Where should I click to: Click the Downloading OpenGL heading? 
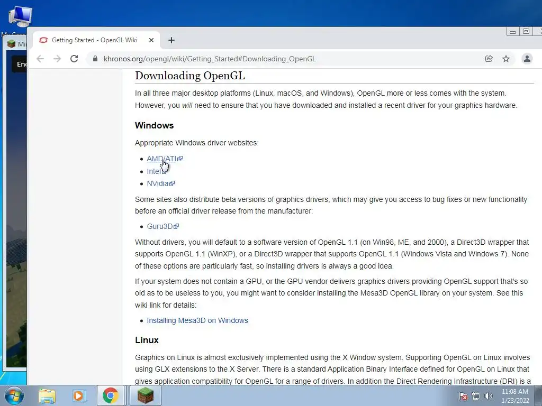(x=190, y=75)
